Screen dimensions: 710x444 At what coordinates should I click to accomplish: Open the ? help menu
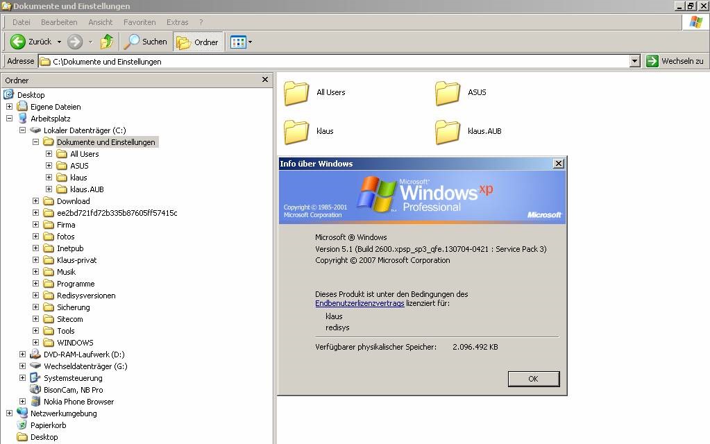201,22
